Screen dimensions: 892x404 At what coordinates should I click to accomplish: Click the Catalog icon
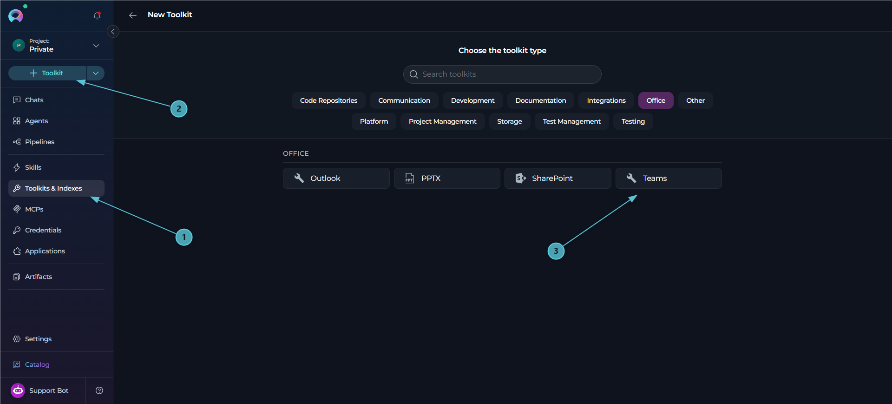pyautogui.click(x=17, y=364)
